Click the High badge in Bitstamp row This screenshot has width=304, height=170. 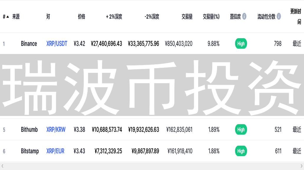[x=241, y=151]
